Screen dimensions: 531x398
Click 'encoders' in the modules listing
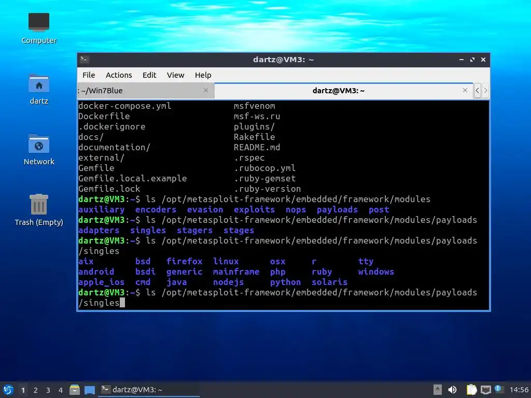156,209
